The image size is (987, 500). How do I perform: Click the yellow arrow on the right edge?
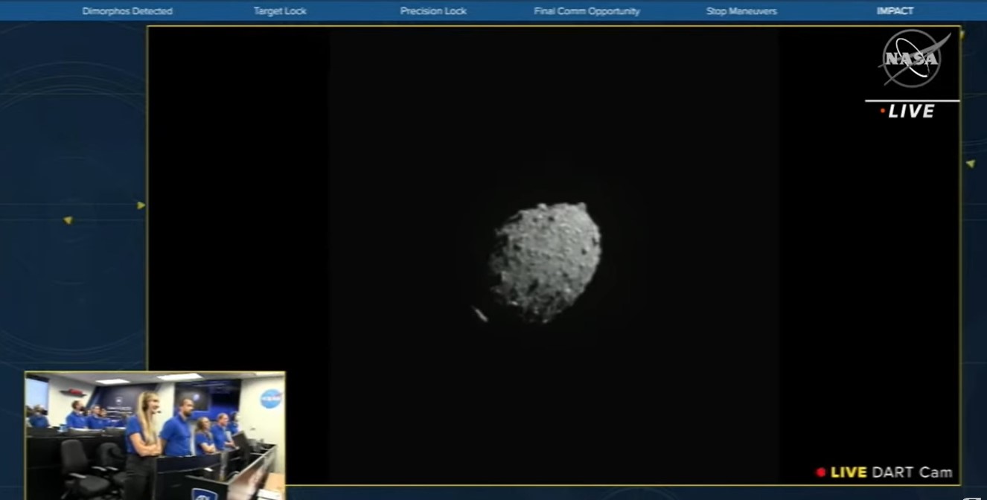click(970, 164)
